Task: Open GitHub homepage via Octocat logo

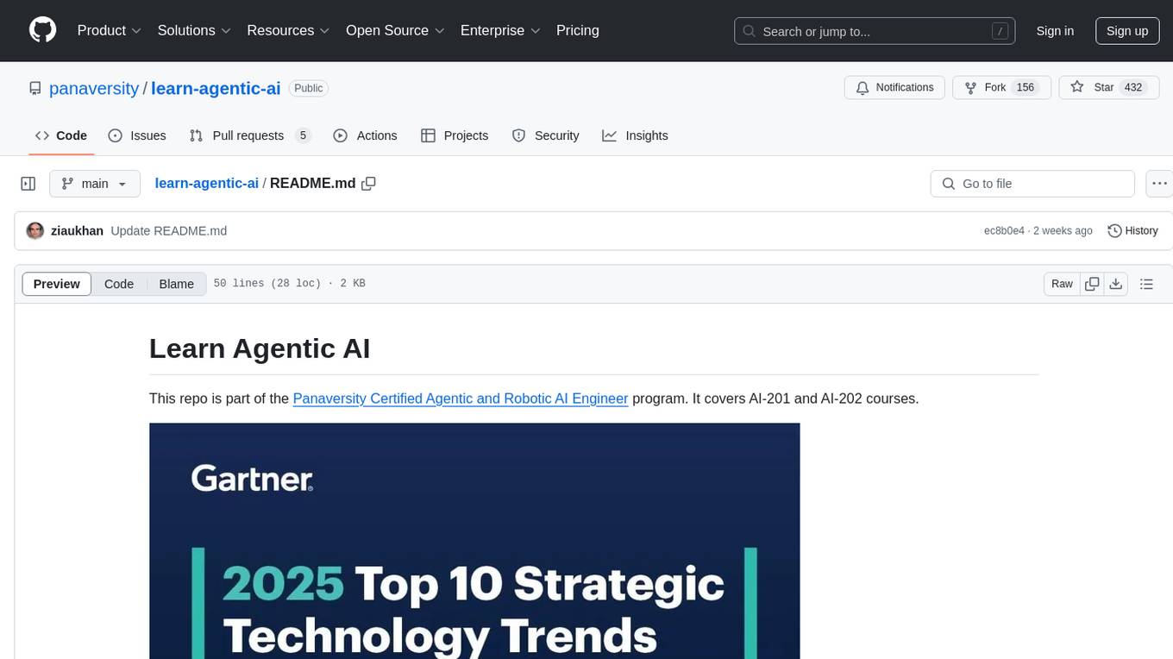Action: [42, 30]
